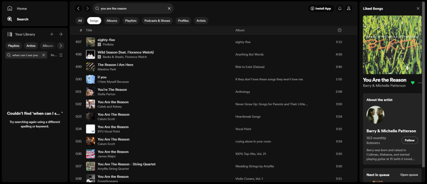Click the Wild Season song thumbnail
The height and width of the screenshot is (184, 427).
[90, 54]
